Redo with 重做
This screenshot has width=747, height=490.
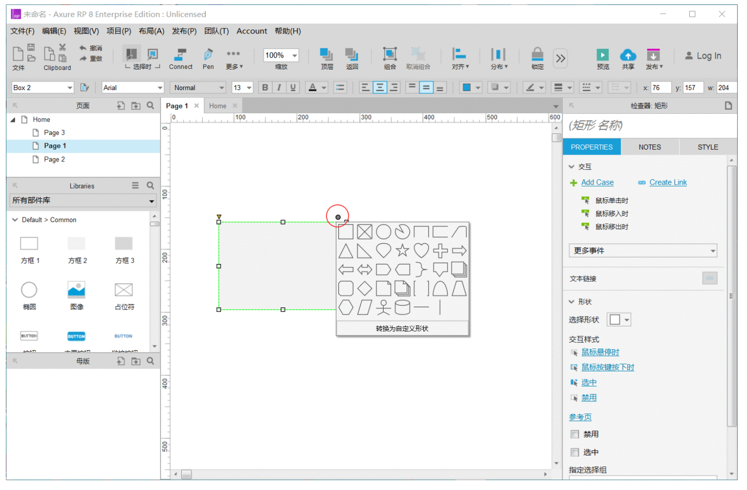coord(91,59)
